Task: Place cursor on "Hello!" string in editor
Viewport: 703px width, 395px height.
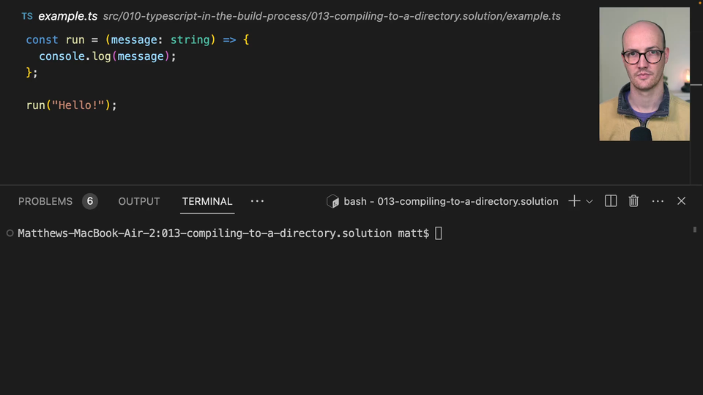Action: click(x=78, y=105)
